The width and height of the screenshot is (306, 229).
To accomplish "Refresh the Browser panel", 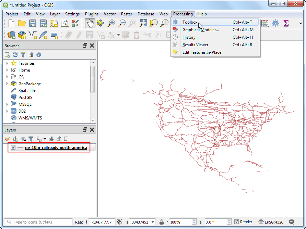I will (15, 55).
